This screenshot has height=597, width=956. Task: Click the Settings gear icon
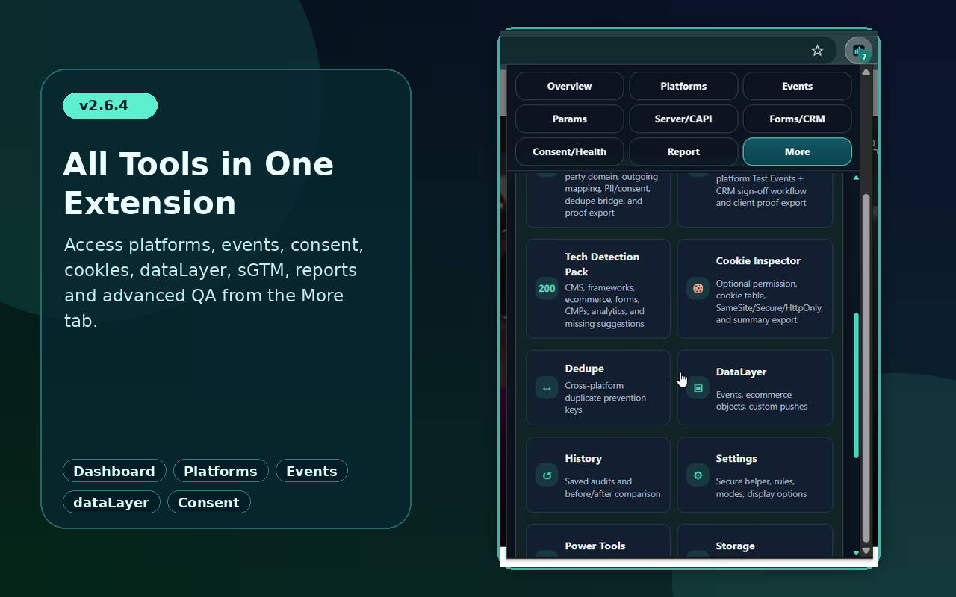tap(698, 475)
